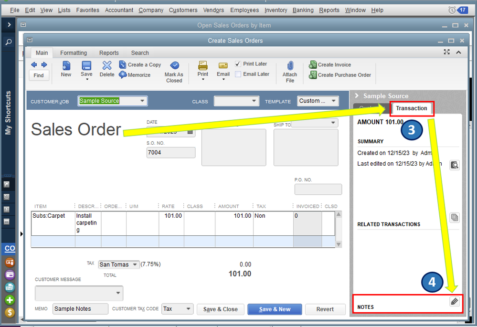
Task: Click the Related Transactions report icon
Action: pos(455,217)
